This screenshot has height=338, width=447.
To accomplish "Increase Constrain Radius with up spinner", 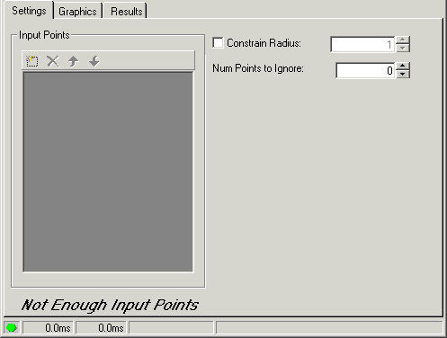I will pos(403,40).
